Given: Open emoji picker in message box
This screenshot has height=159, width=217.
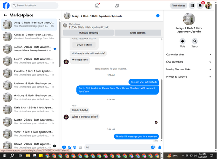Looking at the screenshot, I should pyautogui.click(x=153, y=147).
